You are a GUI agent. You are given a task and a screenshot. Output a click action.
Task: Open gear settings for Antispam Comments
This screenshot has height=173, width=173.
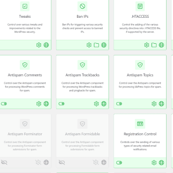pos(38,104)
